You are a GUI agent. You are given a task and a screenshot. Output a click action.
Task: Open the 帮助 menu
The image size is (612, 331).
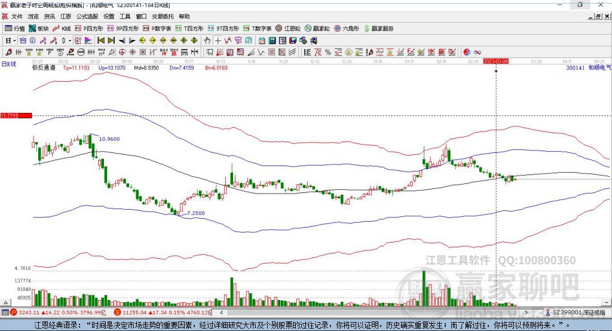point(184,16)
